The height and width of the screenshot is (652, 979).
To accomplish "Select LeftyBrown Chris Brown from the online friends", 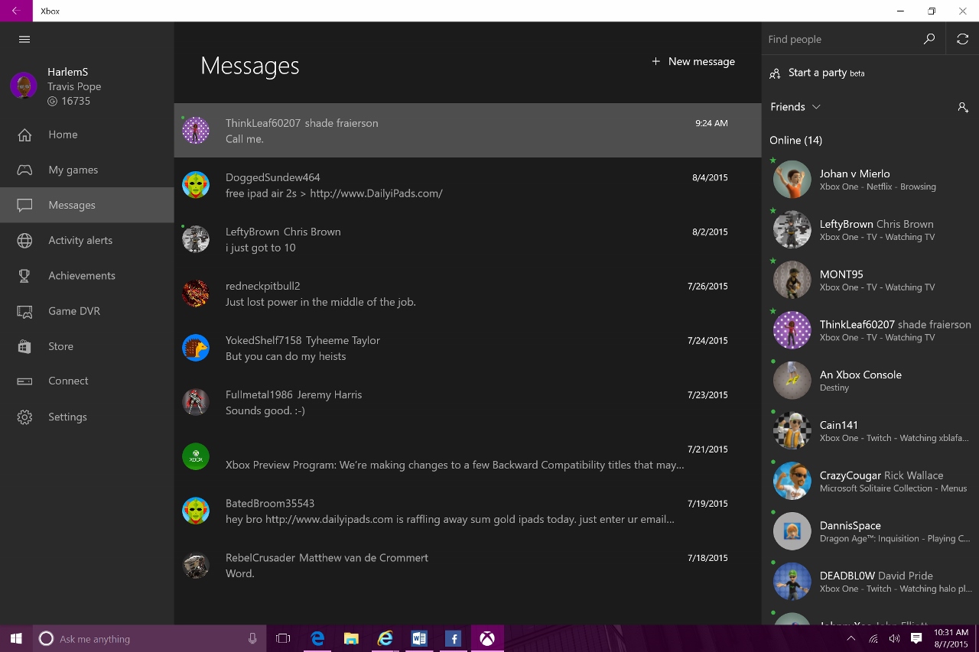I will (872, 229).
